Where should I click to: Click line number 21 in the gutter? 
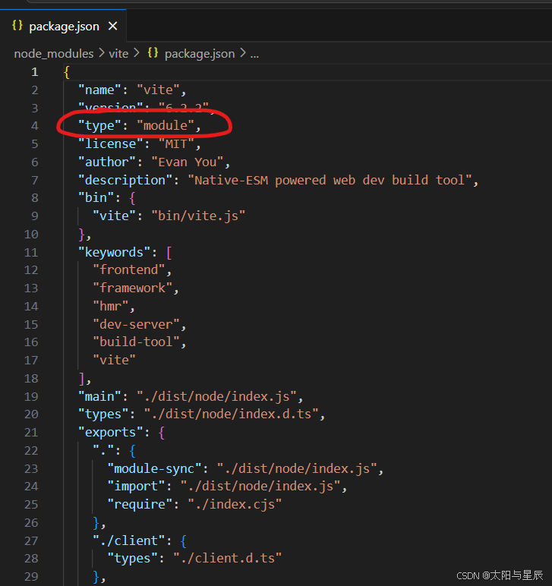(x=31, y=433)
